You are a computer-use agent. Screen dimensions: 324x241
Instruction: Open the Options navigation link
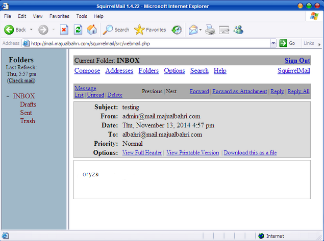(175, 70)
